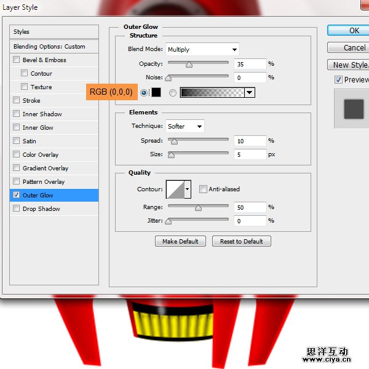369x369 pixels.
Task: Click the Size value field showing 5
Action: tap(250, 154)
